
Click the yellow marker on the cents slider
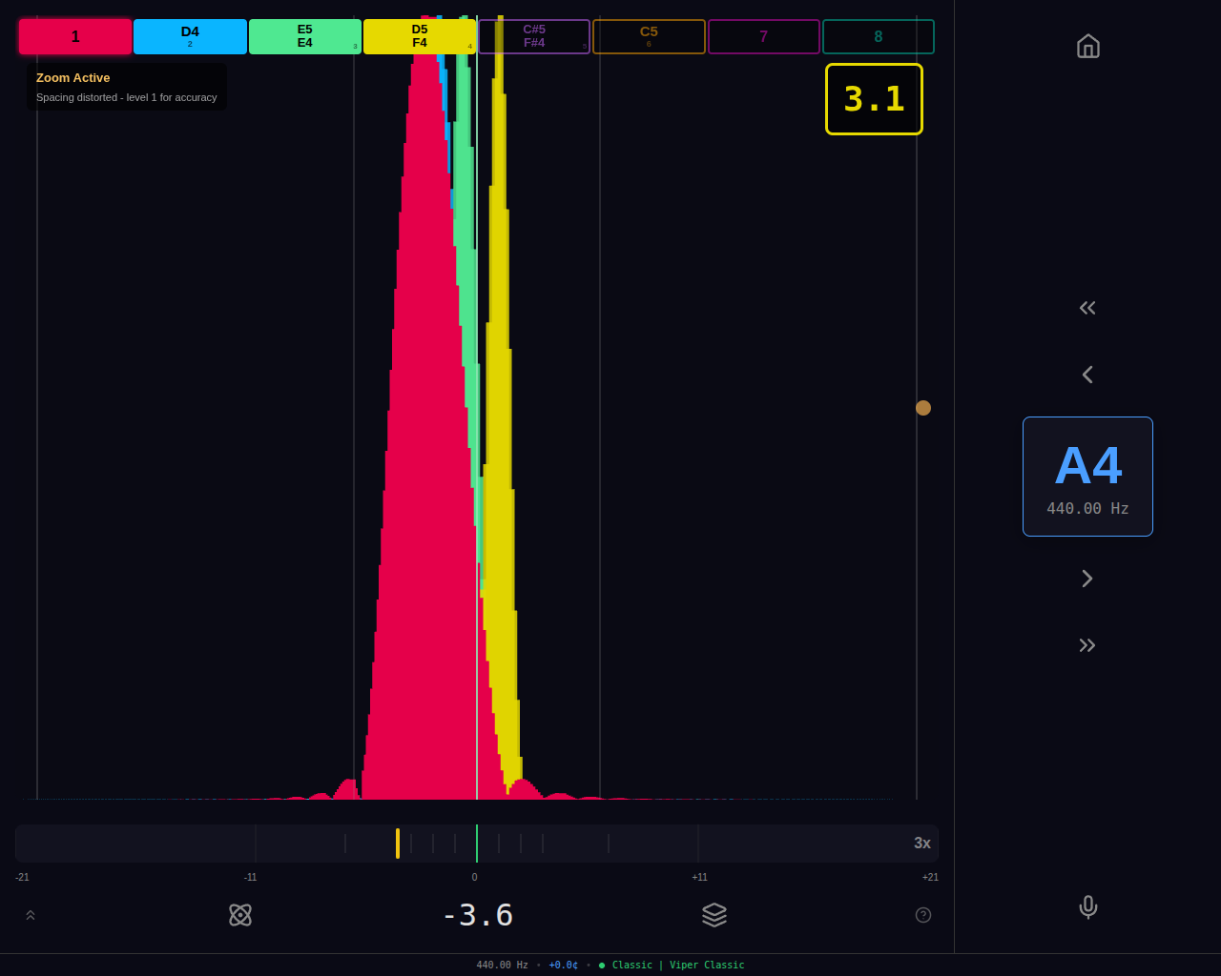(398, 844)
